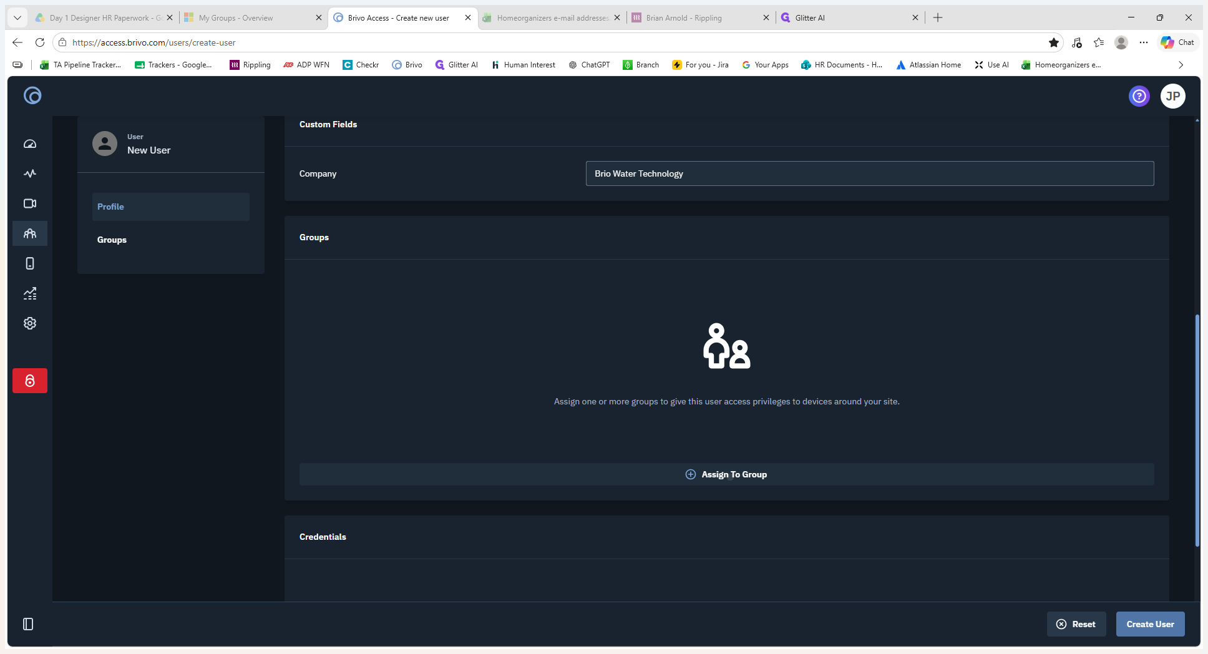Viewport: 1208px width, 654px height.
Task: Click the Create User button
Action: pos(1150,624)
